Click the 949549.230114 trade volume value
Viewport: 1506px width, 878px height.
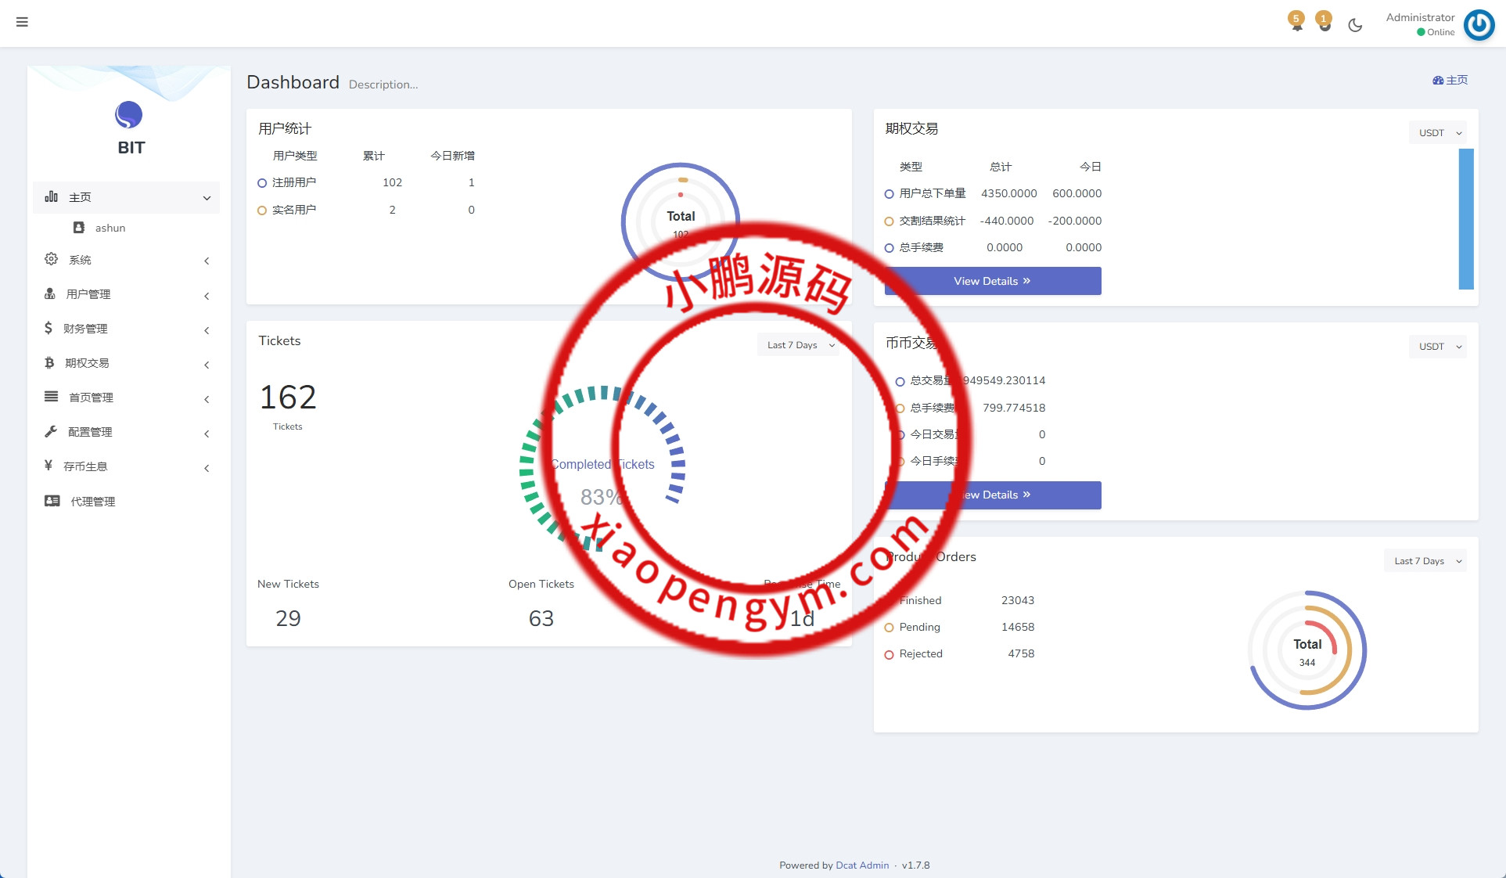click(x=1004, y=380)
